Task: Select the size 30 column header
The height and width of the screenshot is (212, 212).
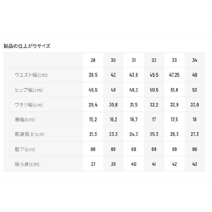Action: click(x=113, y=60)
